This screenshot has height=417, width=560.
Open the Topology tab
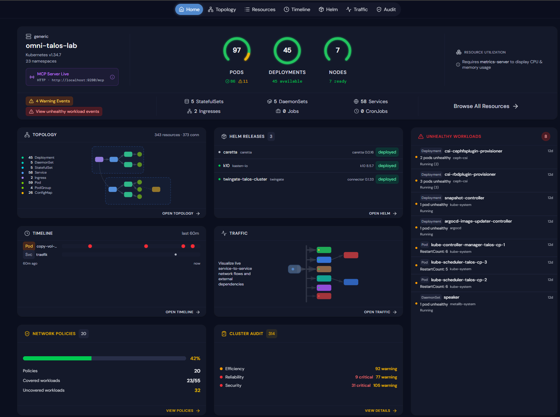click(222, 9)
